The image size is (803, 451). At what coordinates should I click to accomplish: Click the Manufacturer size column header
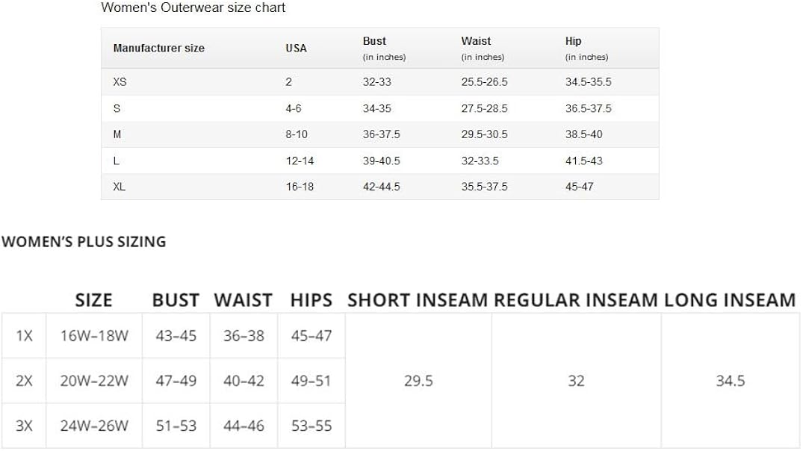(x=158, y=48)
